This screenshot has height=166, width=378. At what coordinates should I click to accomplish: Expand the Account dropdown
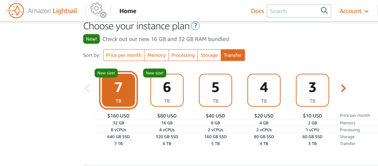tap(354, 11)
